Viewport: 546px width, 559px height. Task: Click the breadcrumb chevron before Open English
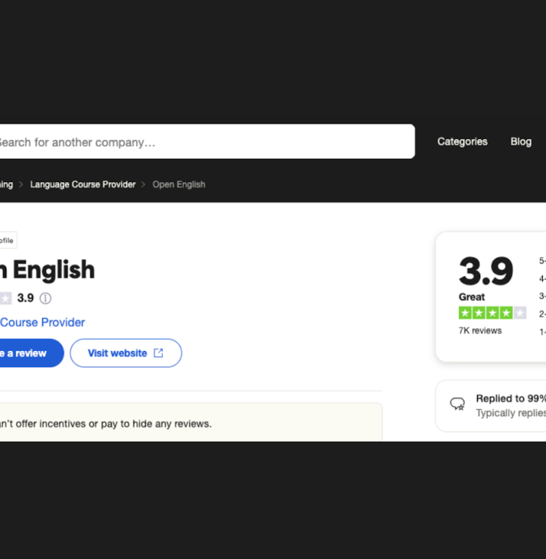click(x=143, y=184)
